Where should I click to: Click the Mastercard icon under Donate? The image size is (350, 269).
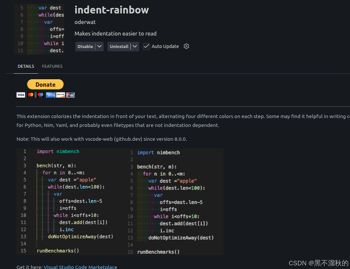point(31,95)
